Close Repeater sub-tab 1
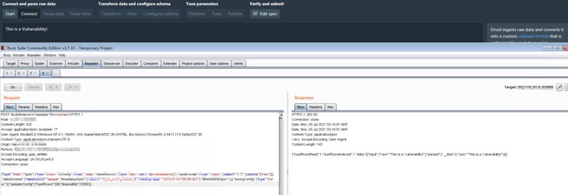Image resolution: width=568 pixels, height=195 pixels. pos(11,73)
